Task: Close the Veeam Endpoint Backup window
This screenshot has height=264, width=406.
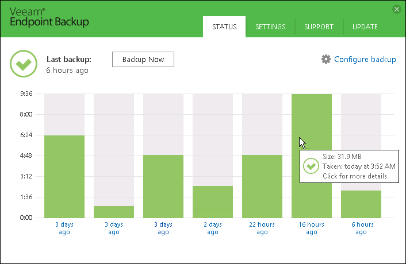Action: (x=396, y=9)
